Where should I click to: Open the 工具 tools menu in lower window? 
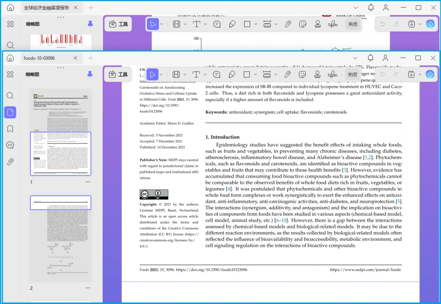[118, 74]
